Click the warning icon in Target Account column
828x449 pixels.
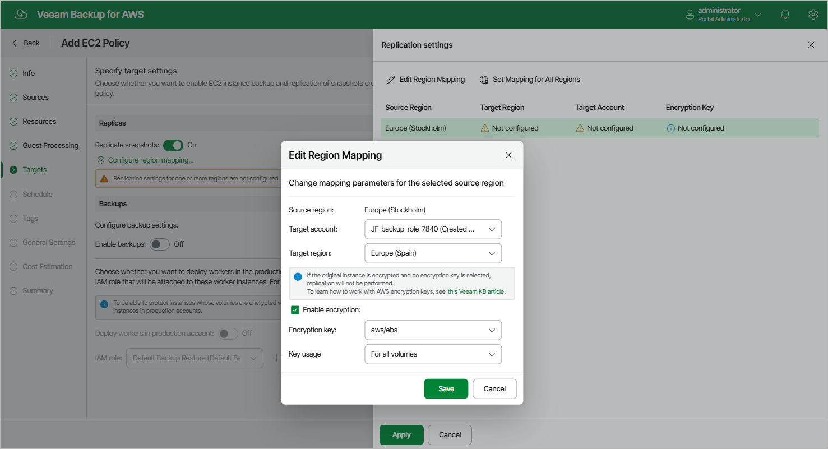[580, 128]
